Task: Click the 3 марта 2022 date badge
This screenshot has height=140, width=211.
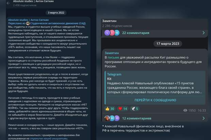Action: click(x=56, y=13)
